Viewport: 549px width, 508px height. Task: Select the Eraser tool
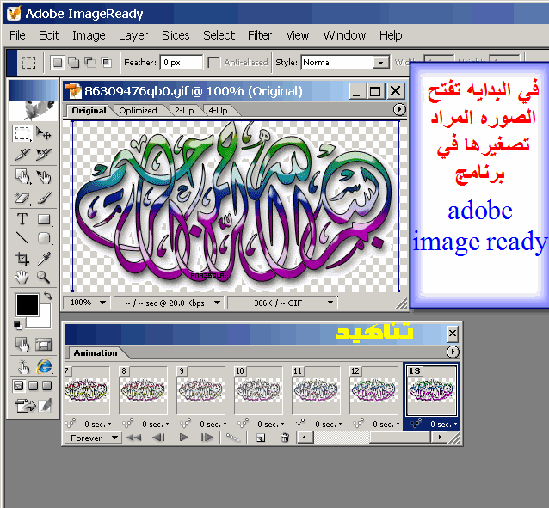[22, 198]
